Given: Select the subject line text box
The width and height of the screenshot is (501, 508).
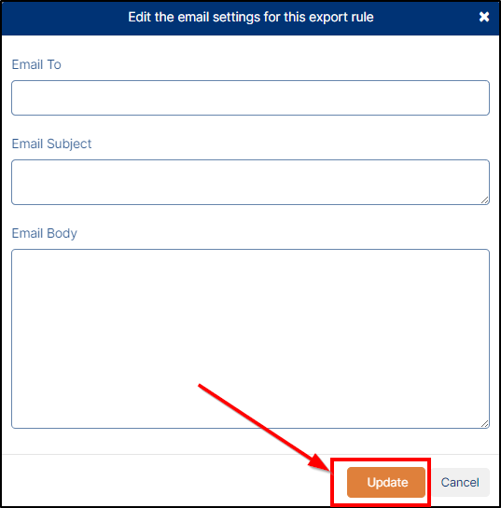Looking at the screenshot, I should coord(250,182).
